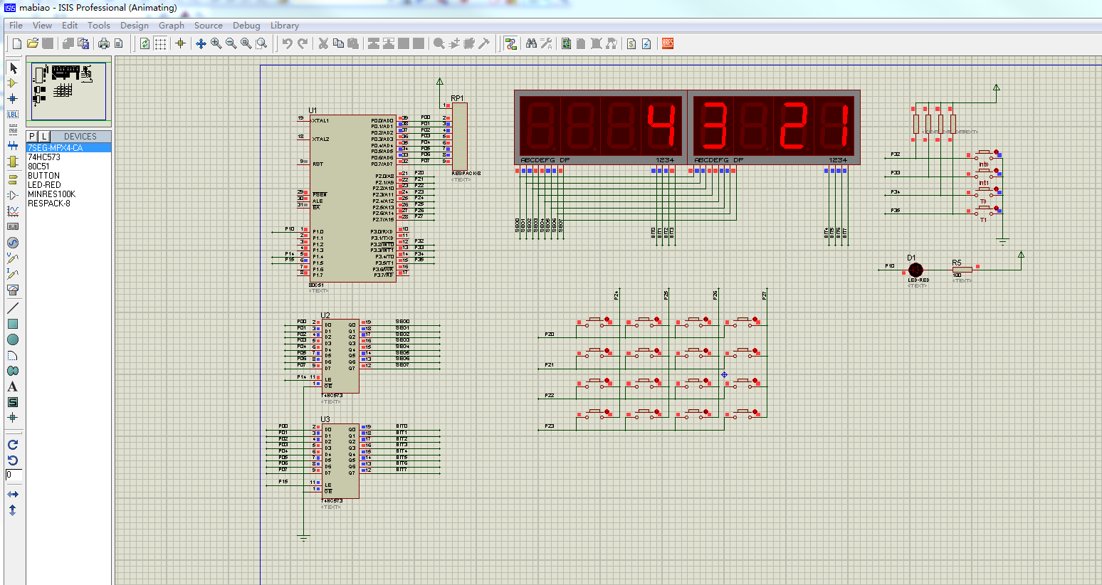
Task: Click the Rotate Clockwise icon
Action: (x=13, y=444)
